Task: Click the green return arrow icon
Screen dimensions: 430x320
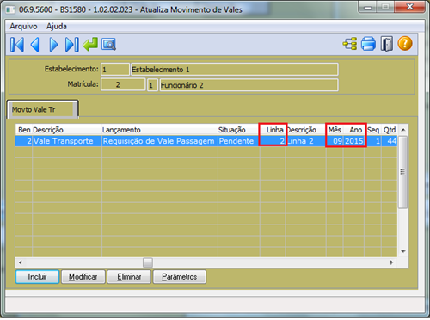Action: (90, 45)
